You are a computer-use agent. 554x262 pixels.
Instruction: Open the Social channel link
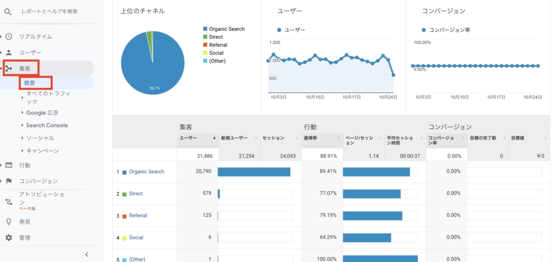tap(136, 238)
